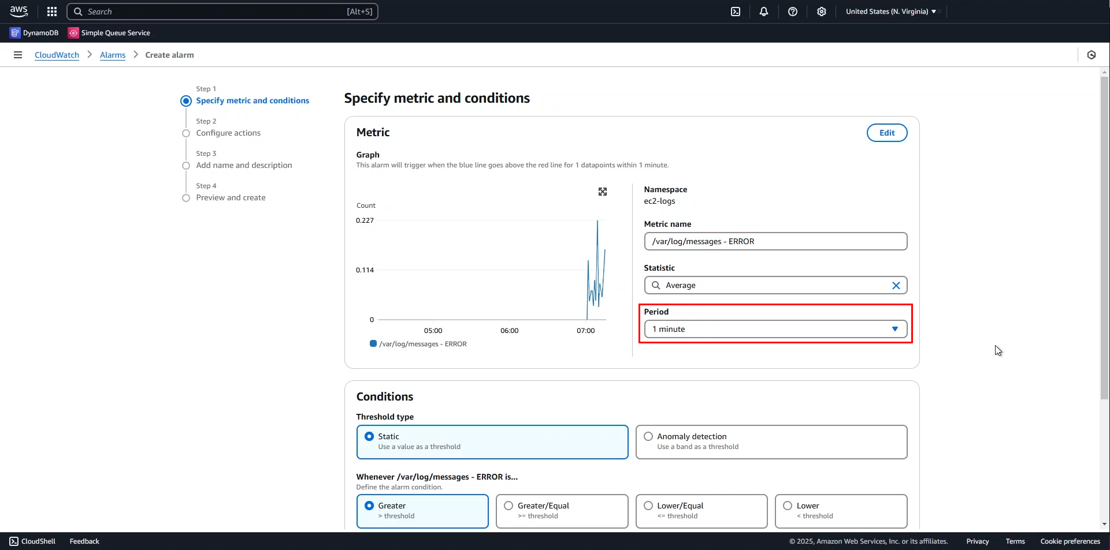This screenshot has height=550, width=1110.
Task: Click the Metric name input field
Action: 775,241
